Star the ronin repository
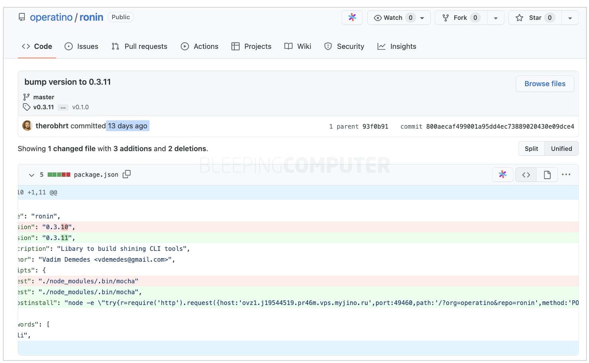Image resolution: width=589 pixels, height=363 pixels. [535, 17]
